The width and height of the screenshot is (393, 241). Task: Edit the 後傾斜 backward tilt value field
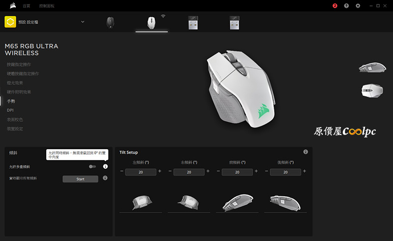(285, 172)
